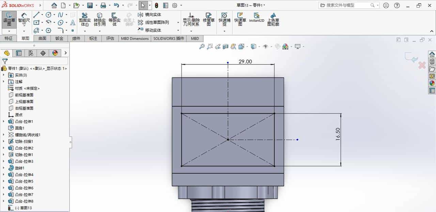Toggle Quick Snaps (快速捕捉)

click(225, 19)
